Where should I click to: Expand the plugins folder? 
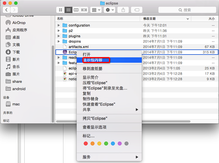[59, 36]
